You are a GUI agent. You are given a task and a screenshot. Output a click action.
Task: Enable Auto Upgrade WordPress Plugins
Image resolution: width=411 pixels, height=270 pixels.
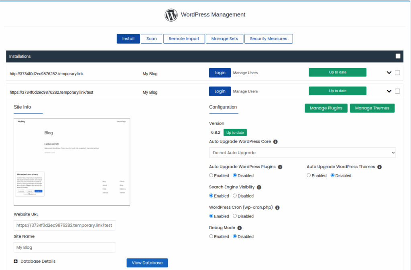click(211, 175)
